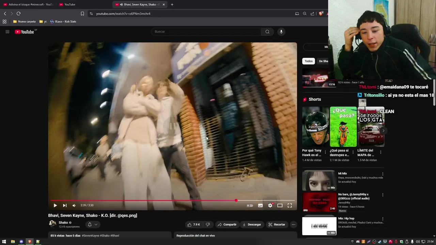Play the paused video
Image resolution: width=436 pixels, height=245 pixels.
(55, 205)
